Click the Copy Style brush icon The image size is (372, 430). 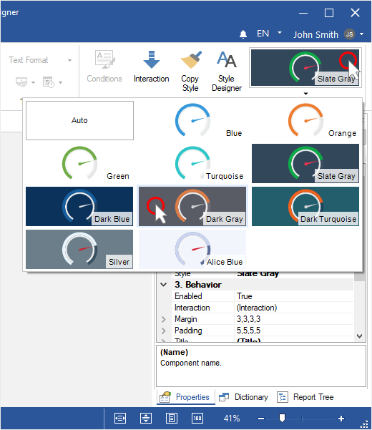click(191, 60)
